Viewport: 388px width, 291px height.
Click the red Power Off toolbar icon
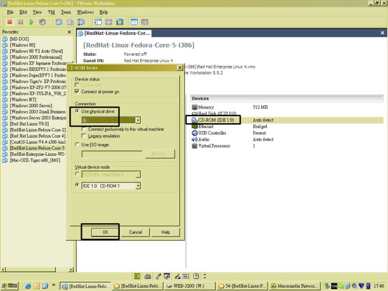(10, 22)
